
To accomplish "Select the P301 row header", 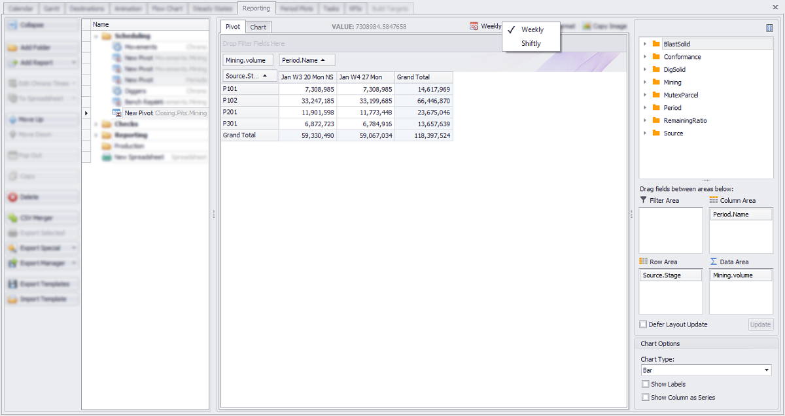I will [x=250, y=124].
